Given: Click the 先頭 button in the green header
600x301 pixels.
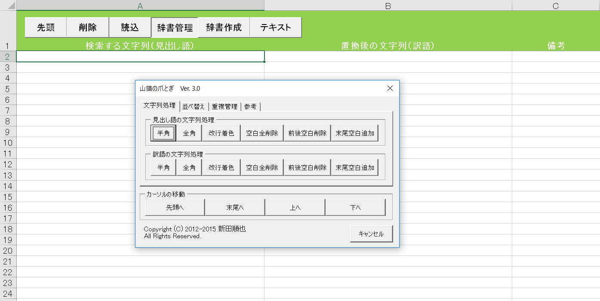Looking at the screenshot, I should coord(46,28).
